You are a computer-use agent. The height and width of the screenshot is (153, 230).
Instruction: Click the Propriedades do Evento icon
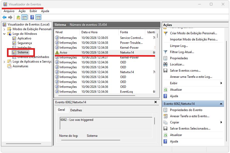click(x=165, y=110)
